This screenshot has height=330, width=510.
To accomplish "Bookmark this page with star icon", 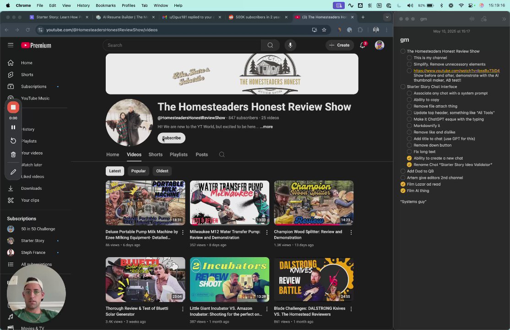I will coord(324,30).
